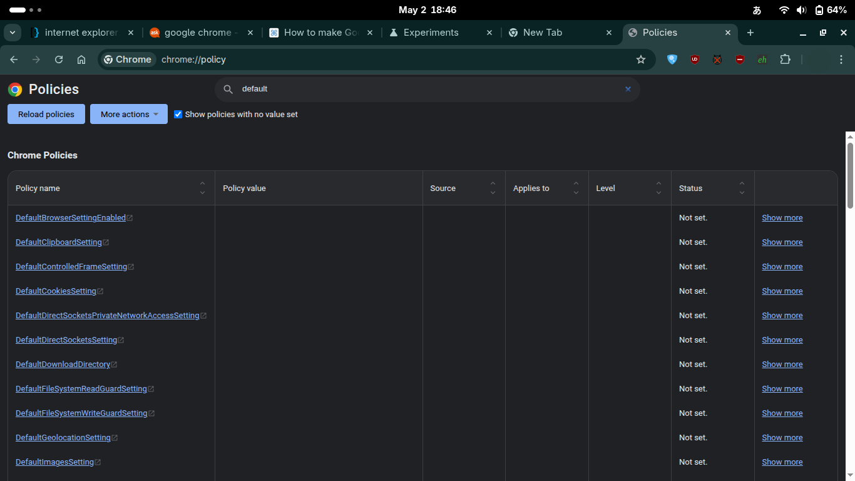Image resolution: width=855 pixels, height=481 pixels.
Task: Click the Chrome Policies section heading
Action: [x=43, y=155]
